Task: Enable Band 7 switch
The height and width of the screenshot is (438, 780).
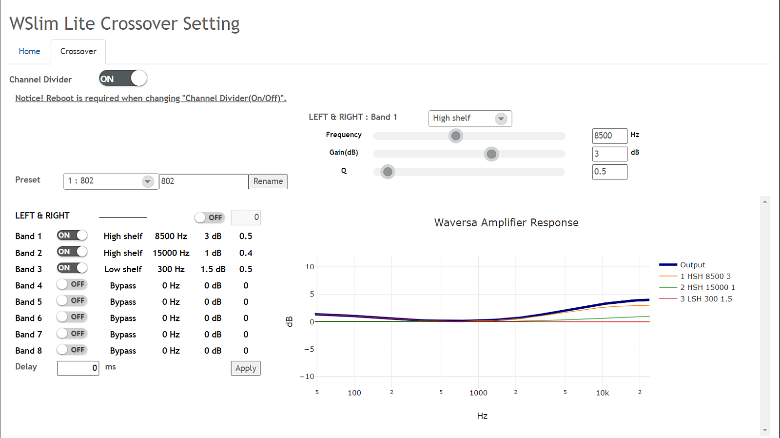Action: [x=72, y=334]
